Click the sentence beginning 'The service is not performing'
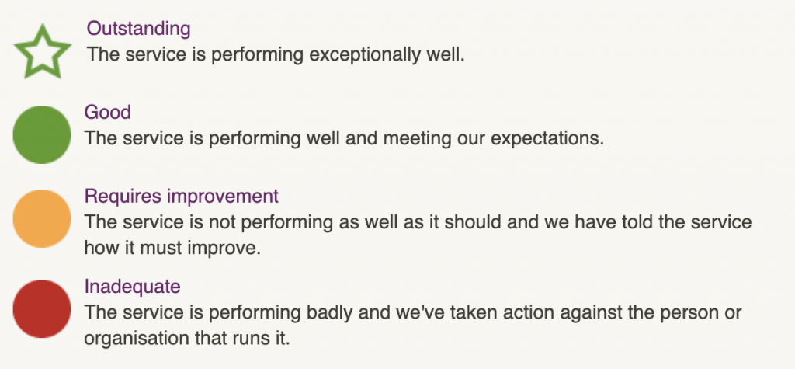The height and width of the screenshot is (369, 795). (418, 235)
